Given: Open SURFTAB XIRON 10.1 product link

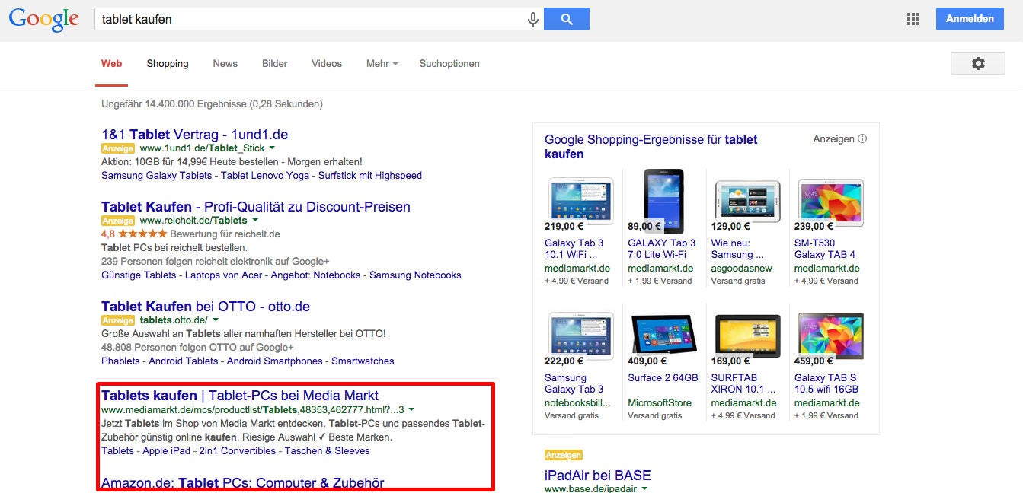Looking at the screenshot, I should pos(742,383).
